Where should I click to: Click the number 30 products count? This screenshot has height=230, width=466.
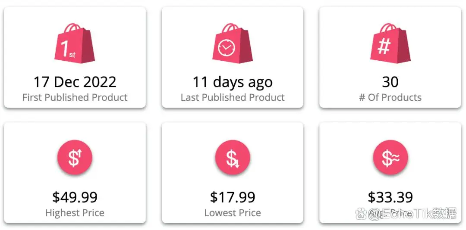click(x=390, y=82)
